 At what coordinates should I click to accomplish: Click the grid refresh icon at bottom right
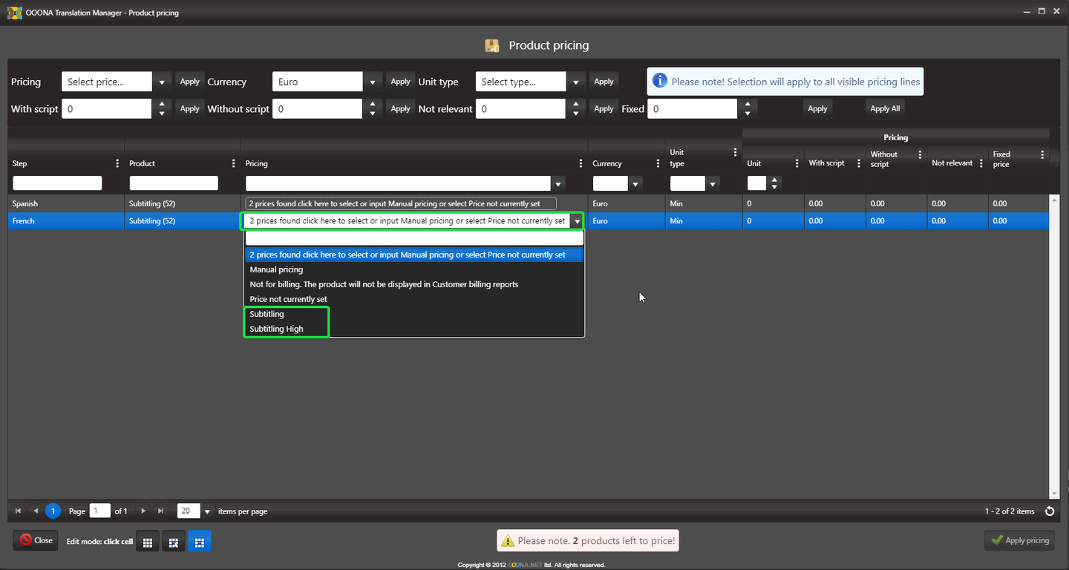[x=1049, y=511]
